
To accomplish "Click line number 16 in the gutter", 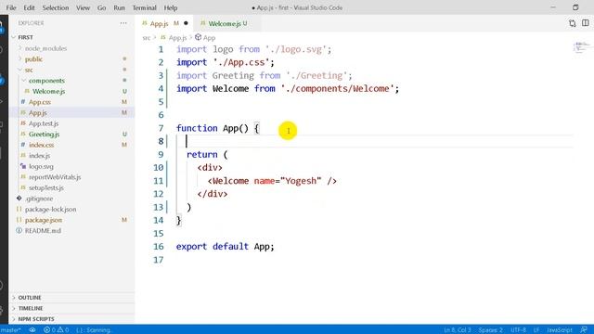I will pyautogui.click(x=159, y=247).
